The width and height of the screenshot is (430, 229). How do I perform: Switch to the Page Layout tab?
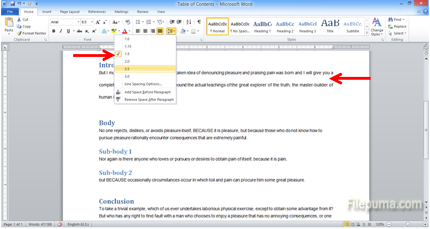click(x=70, y=11)
